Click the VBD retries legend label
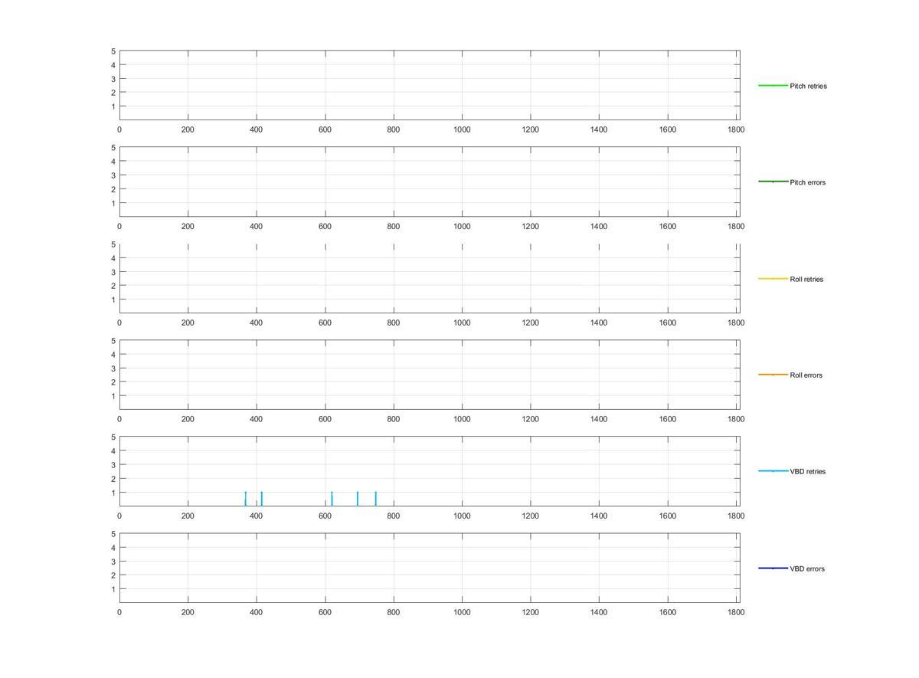 pos(807,472)
